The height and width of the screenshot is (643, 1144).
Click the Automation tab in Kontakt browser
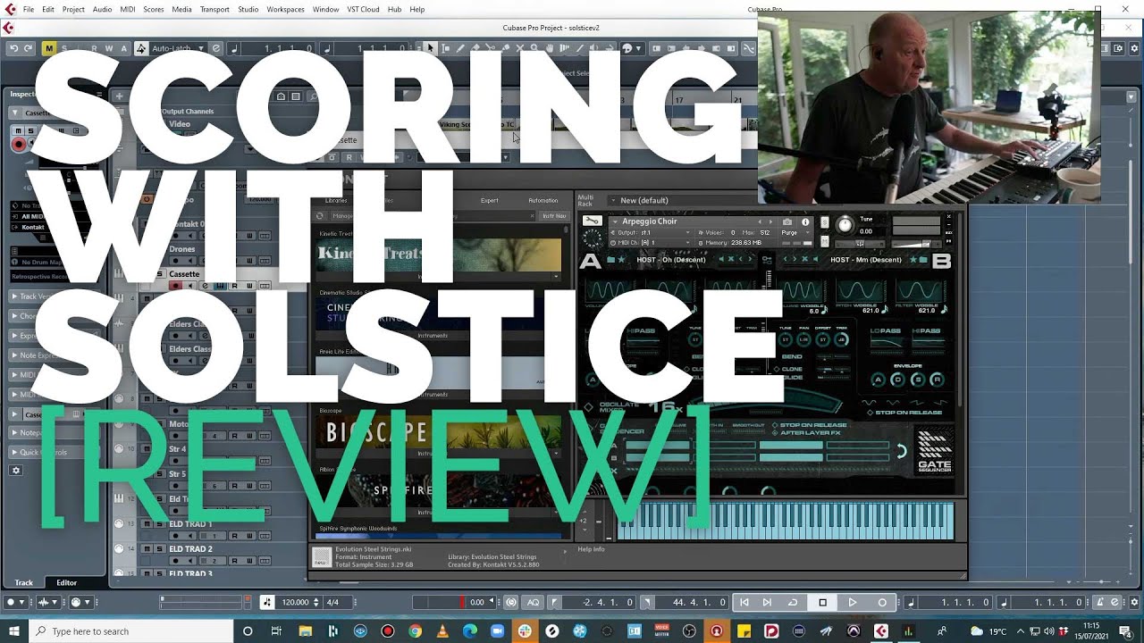coord(543,200)
